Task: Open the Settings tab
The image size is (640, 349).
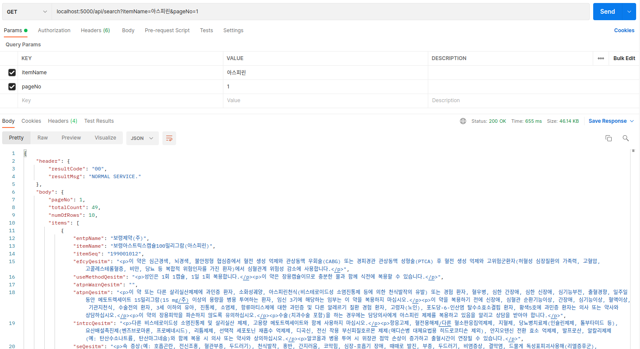Action: pyautogui.click(x=233, y=30)
